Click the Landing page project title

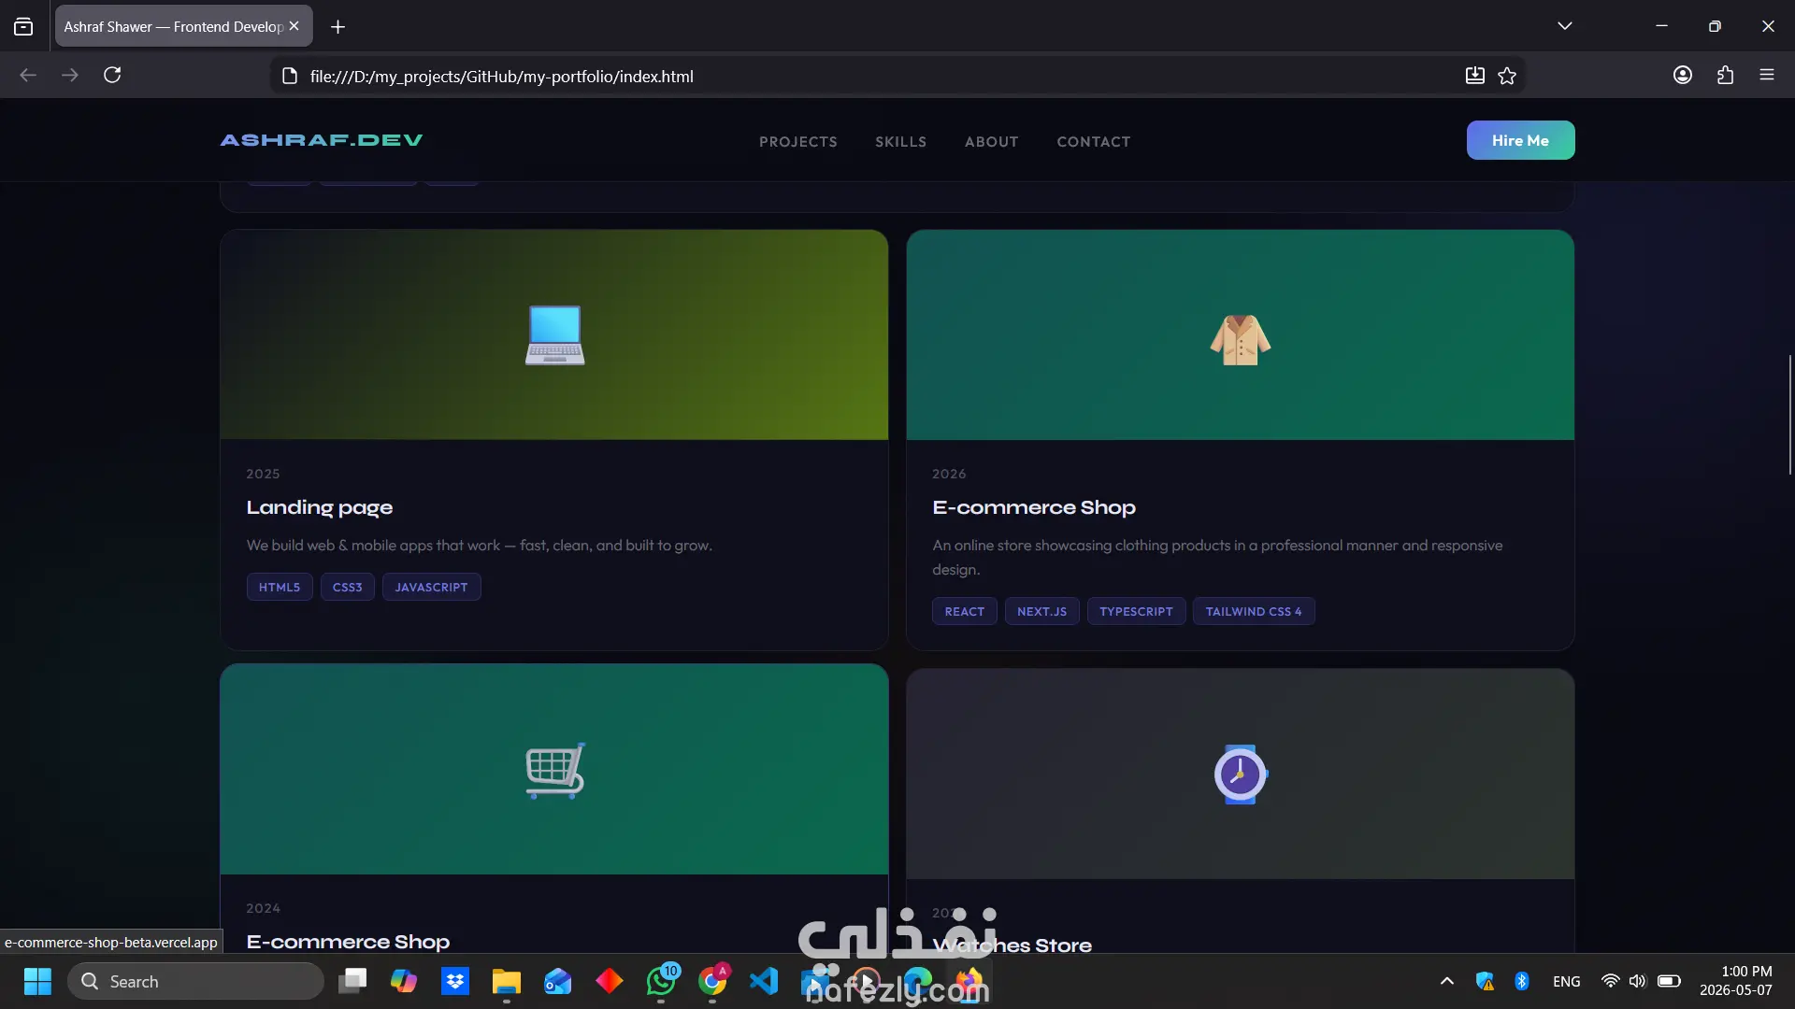click(320, 507)
